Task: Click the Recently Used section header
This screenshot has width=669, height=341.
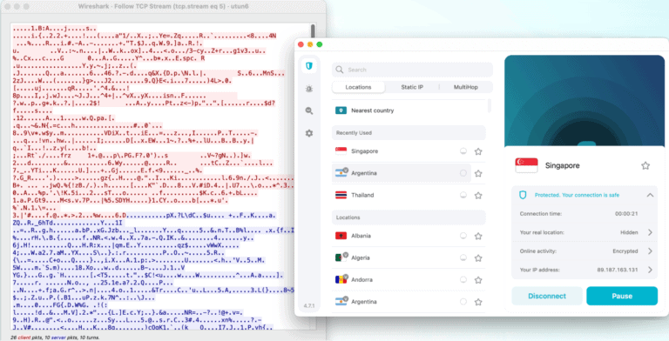Action: [409, 132]
